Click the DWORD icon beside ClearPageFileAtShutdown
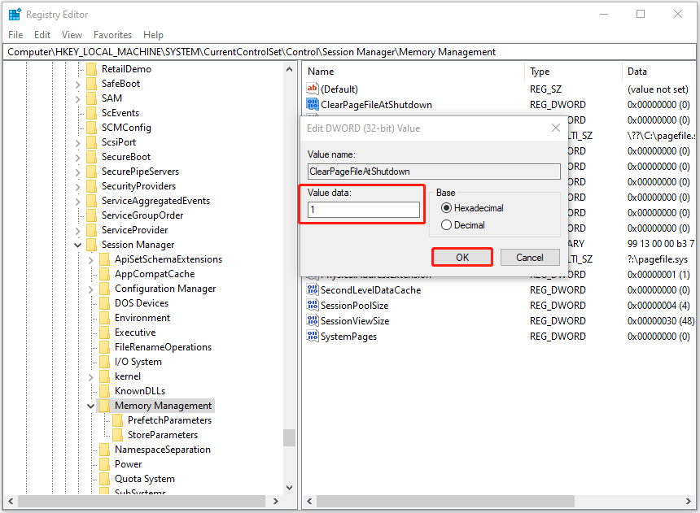The height and width of the screenshot is (513, 700). click(313, 104)
